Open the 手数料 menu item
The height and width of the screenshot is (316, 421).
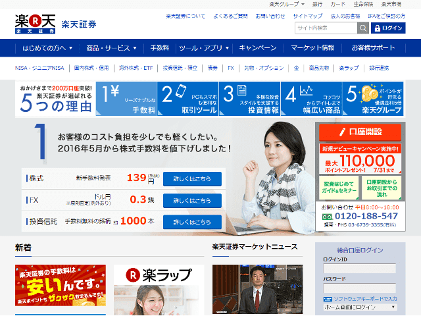tap(159, 48)
